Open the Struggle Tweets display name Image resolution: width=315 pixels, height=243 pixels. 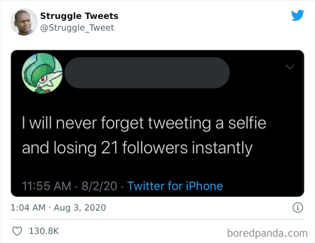79,16
